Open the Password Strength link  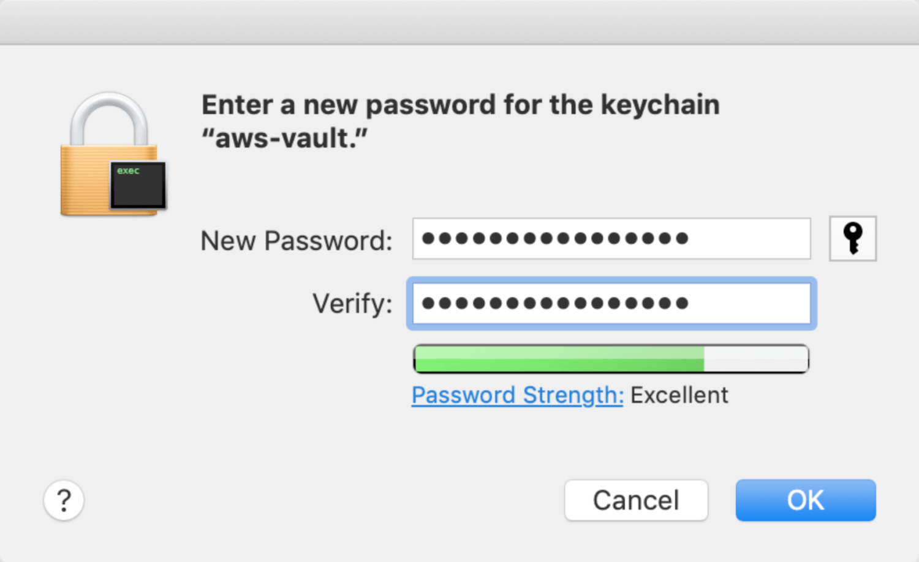(x=518, y=395)
